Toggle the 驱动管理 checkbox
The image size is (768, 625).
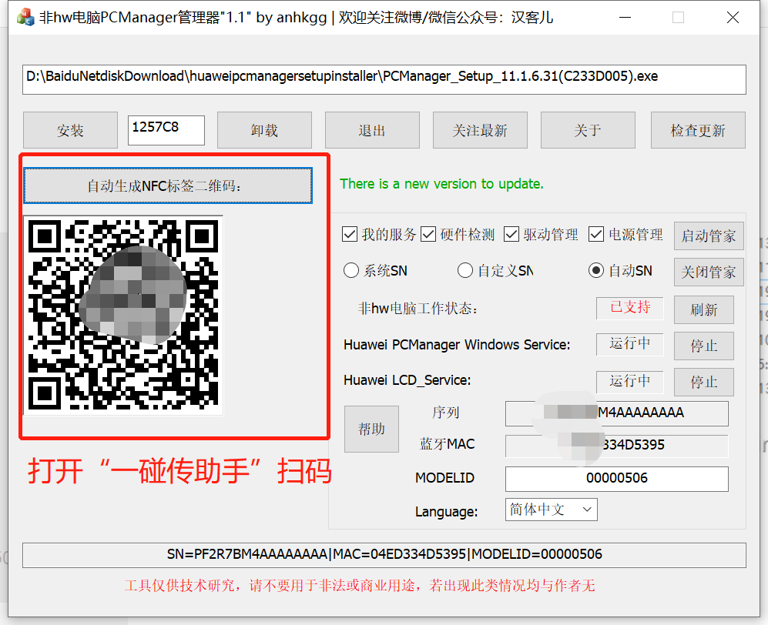511,234
